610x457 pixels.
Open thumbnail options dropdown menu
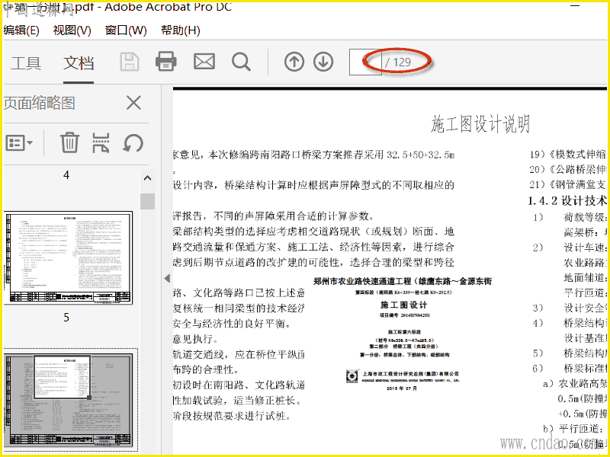click(19, 143)
